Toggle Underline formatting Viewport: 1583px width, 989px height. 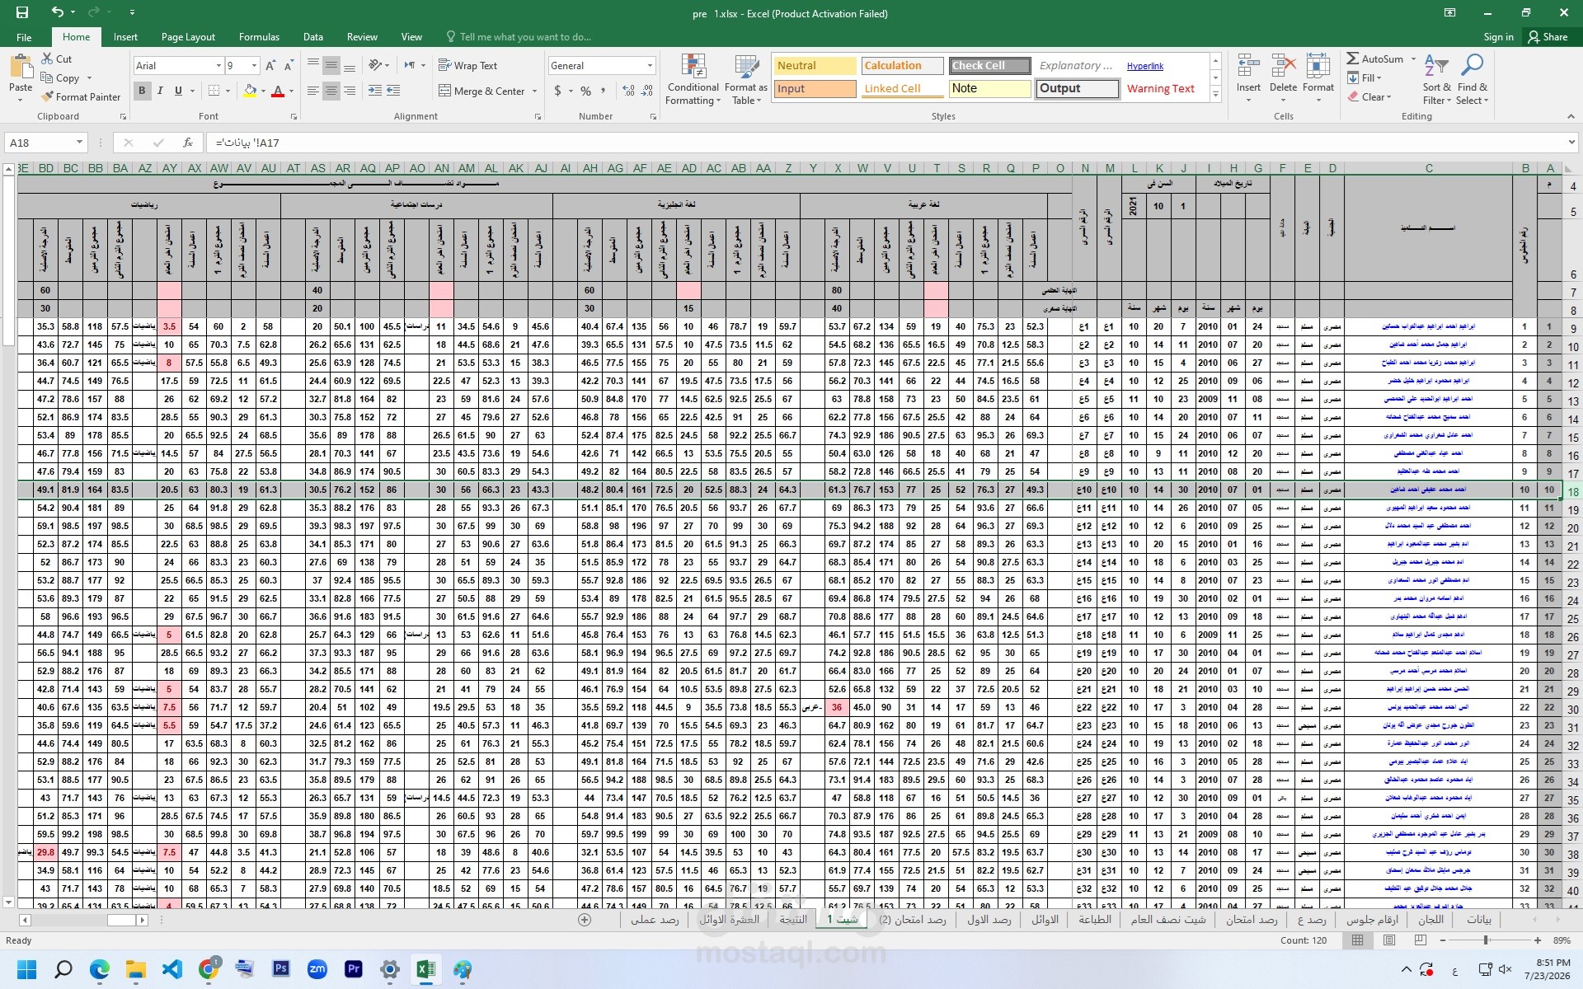(178, 91)
